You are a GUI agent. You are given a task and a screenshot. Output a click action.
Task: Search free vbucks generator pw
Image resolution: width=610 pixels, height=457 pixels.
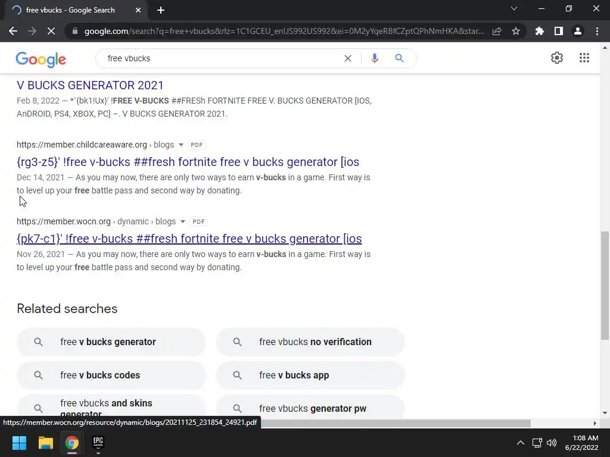[310, 407]
